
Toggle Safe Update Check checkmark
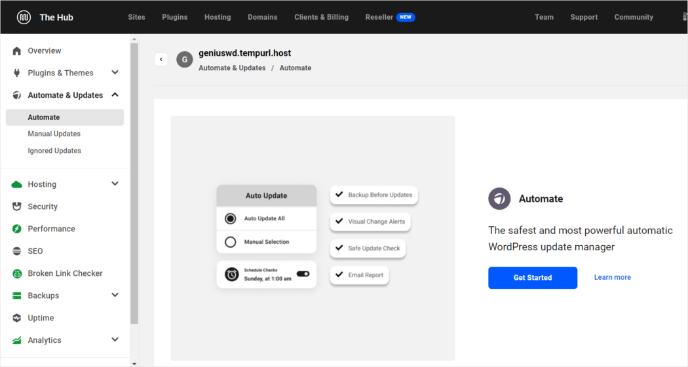point(339,248)
